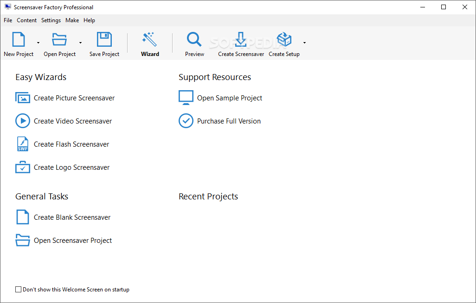Expand the New Project dropdown arrow

coord(38,43)
